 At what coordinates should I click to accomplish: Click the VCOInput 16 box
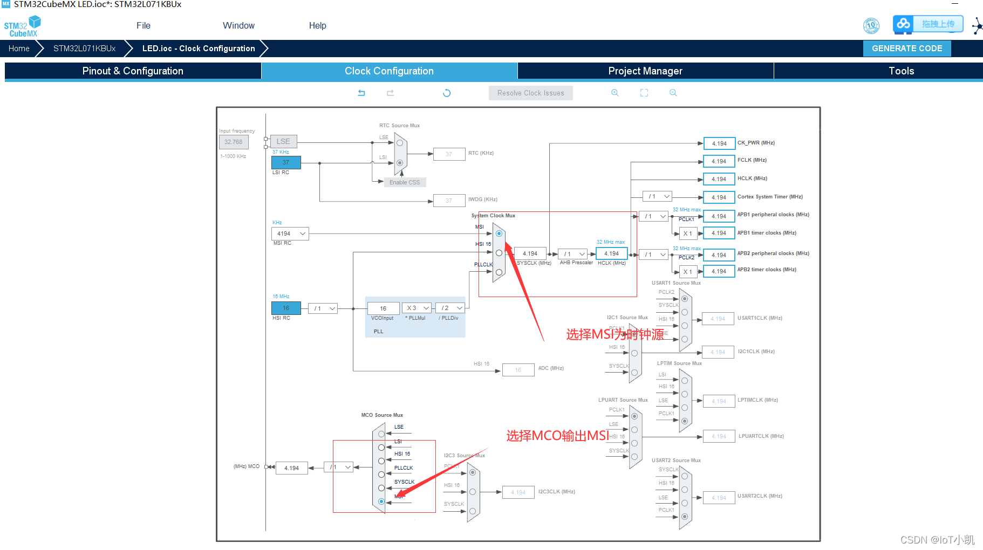click(383, 308)
